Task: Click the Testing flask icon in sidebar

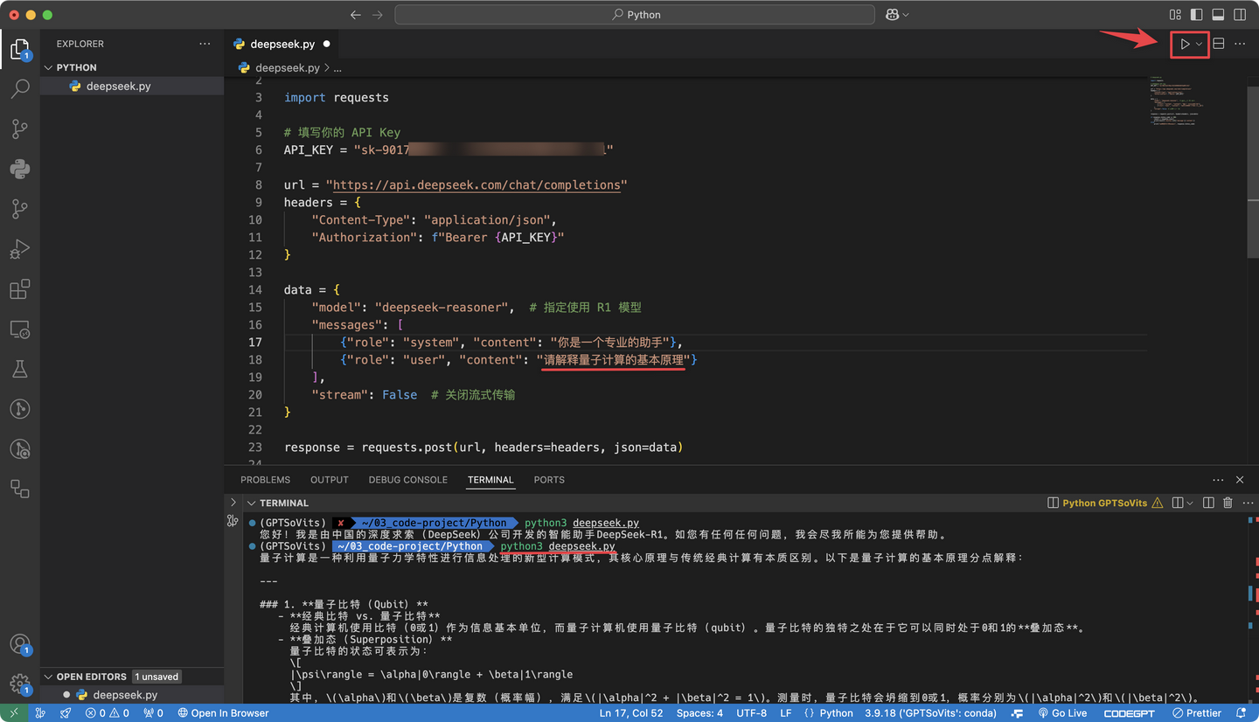Action: click(20, 368)
